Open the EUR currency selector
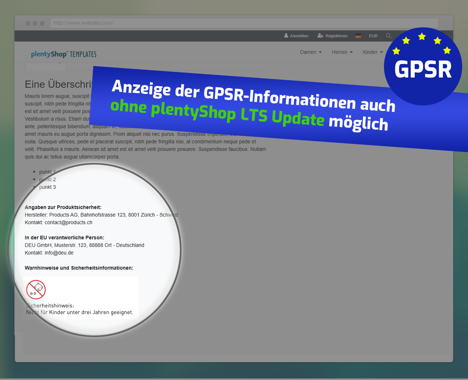The height and width of the screenshot is (380, 468). click(x=373, y=36)
